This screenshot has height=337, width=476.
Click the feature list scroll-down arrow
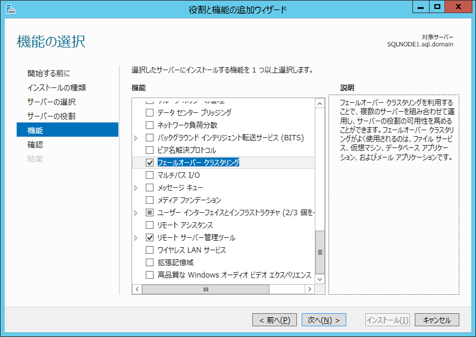click(x=320, y=279)
